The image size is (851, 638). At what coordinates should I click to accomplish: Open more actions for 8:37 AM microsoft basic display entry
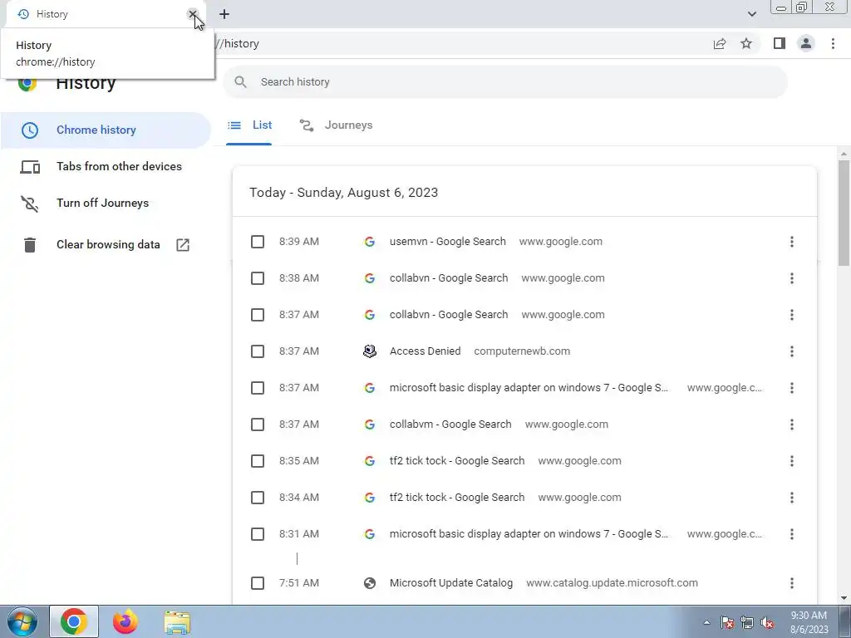coord(792,388)
